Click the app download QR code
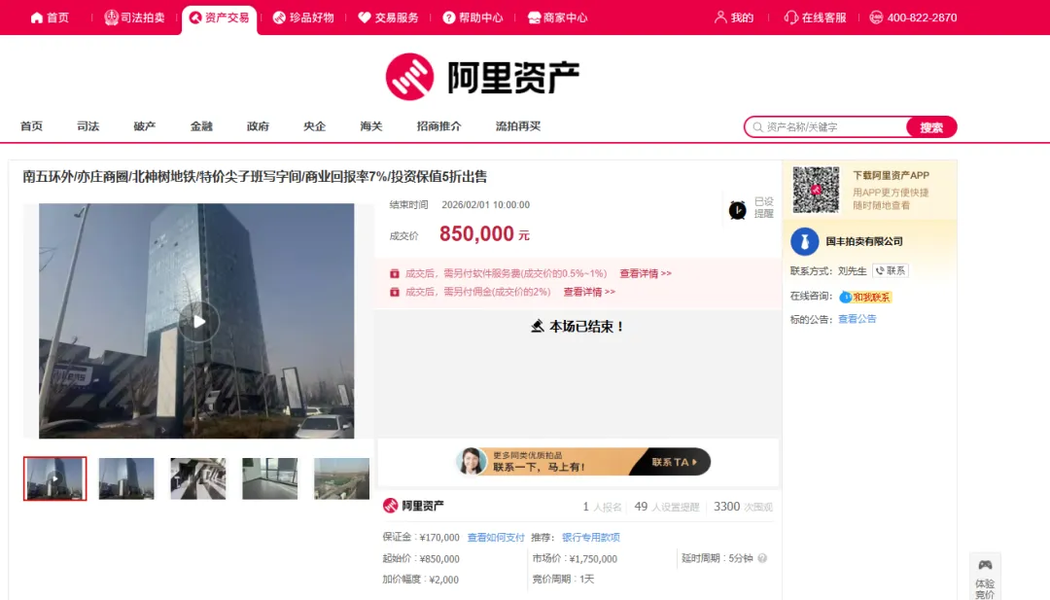Viewport: 1050px width, 600px height. 816,190
